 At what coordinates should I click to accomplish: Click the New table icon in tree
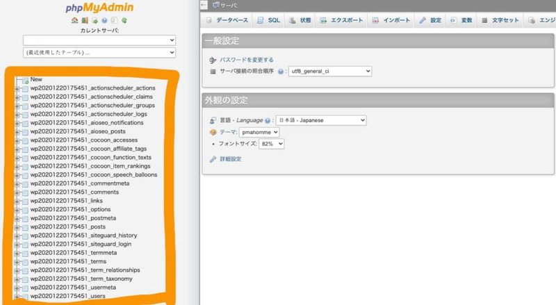25,81
